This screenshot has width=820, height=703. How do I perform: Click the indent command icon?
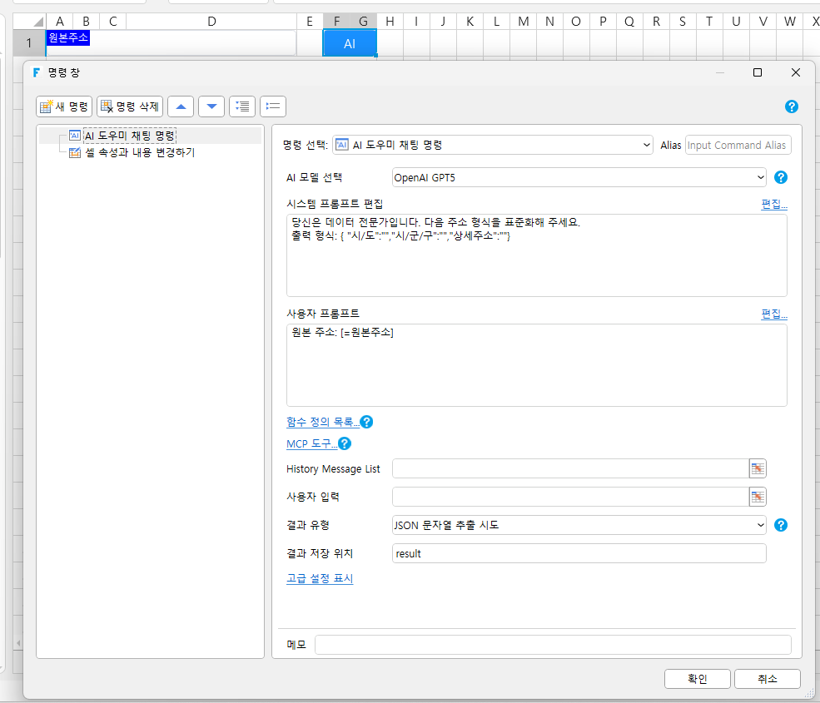(x=242, y=106)
